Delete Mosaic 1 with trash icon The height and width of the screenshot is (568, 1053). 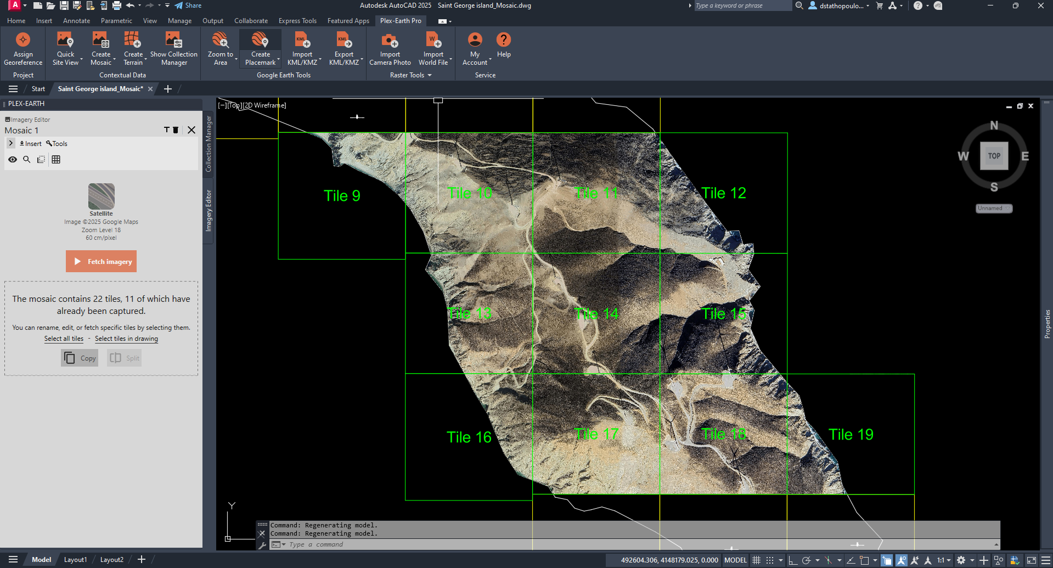(176, 130)
